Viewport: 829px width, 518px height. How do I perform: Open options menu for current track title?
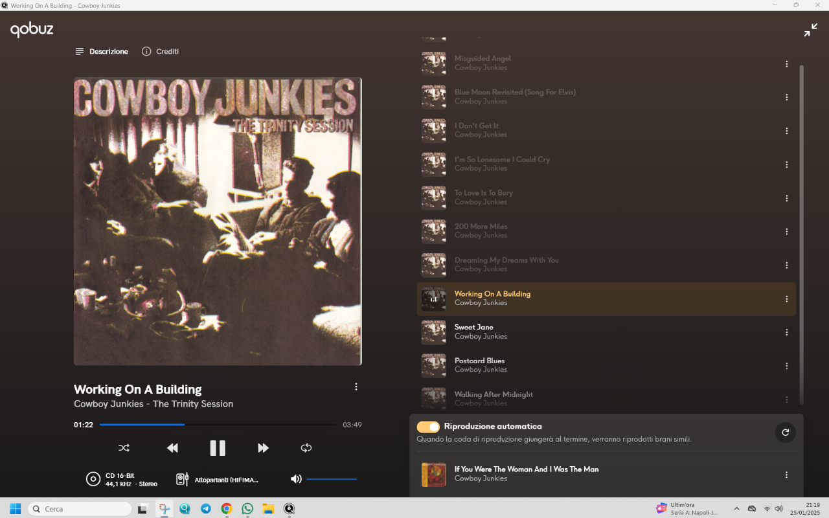356,387
